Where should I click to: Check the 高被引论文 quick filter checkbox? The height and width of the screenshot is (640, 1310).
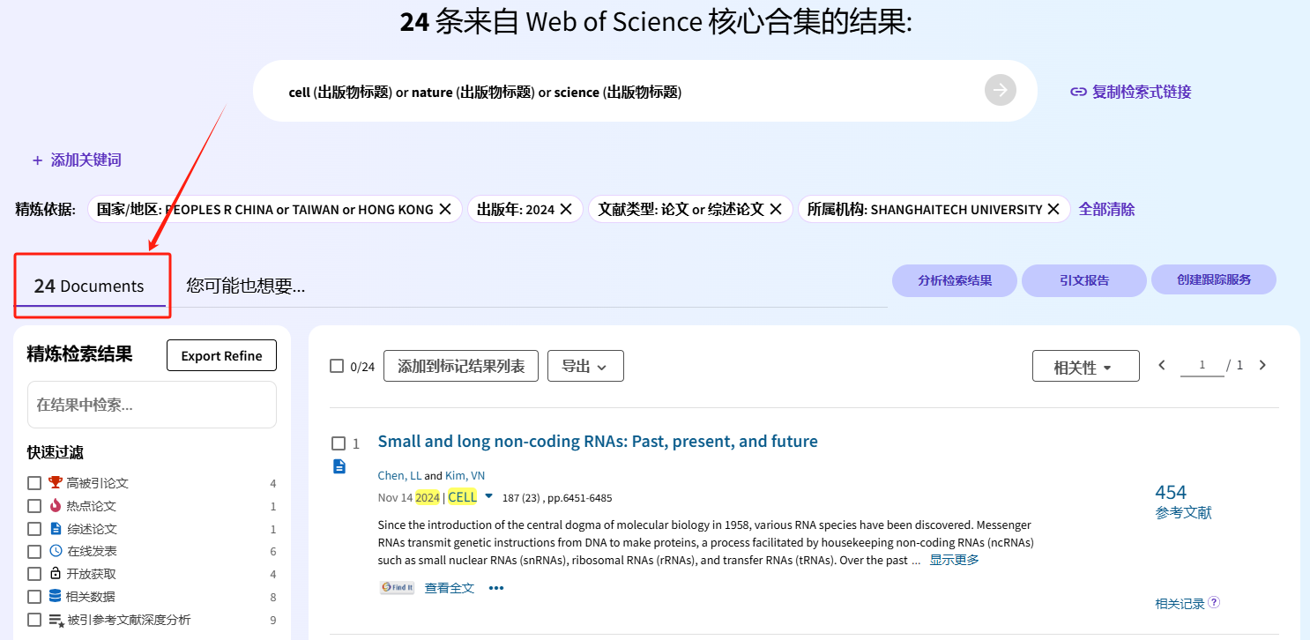click(33, 482)
